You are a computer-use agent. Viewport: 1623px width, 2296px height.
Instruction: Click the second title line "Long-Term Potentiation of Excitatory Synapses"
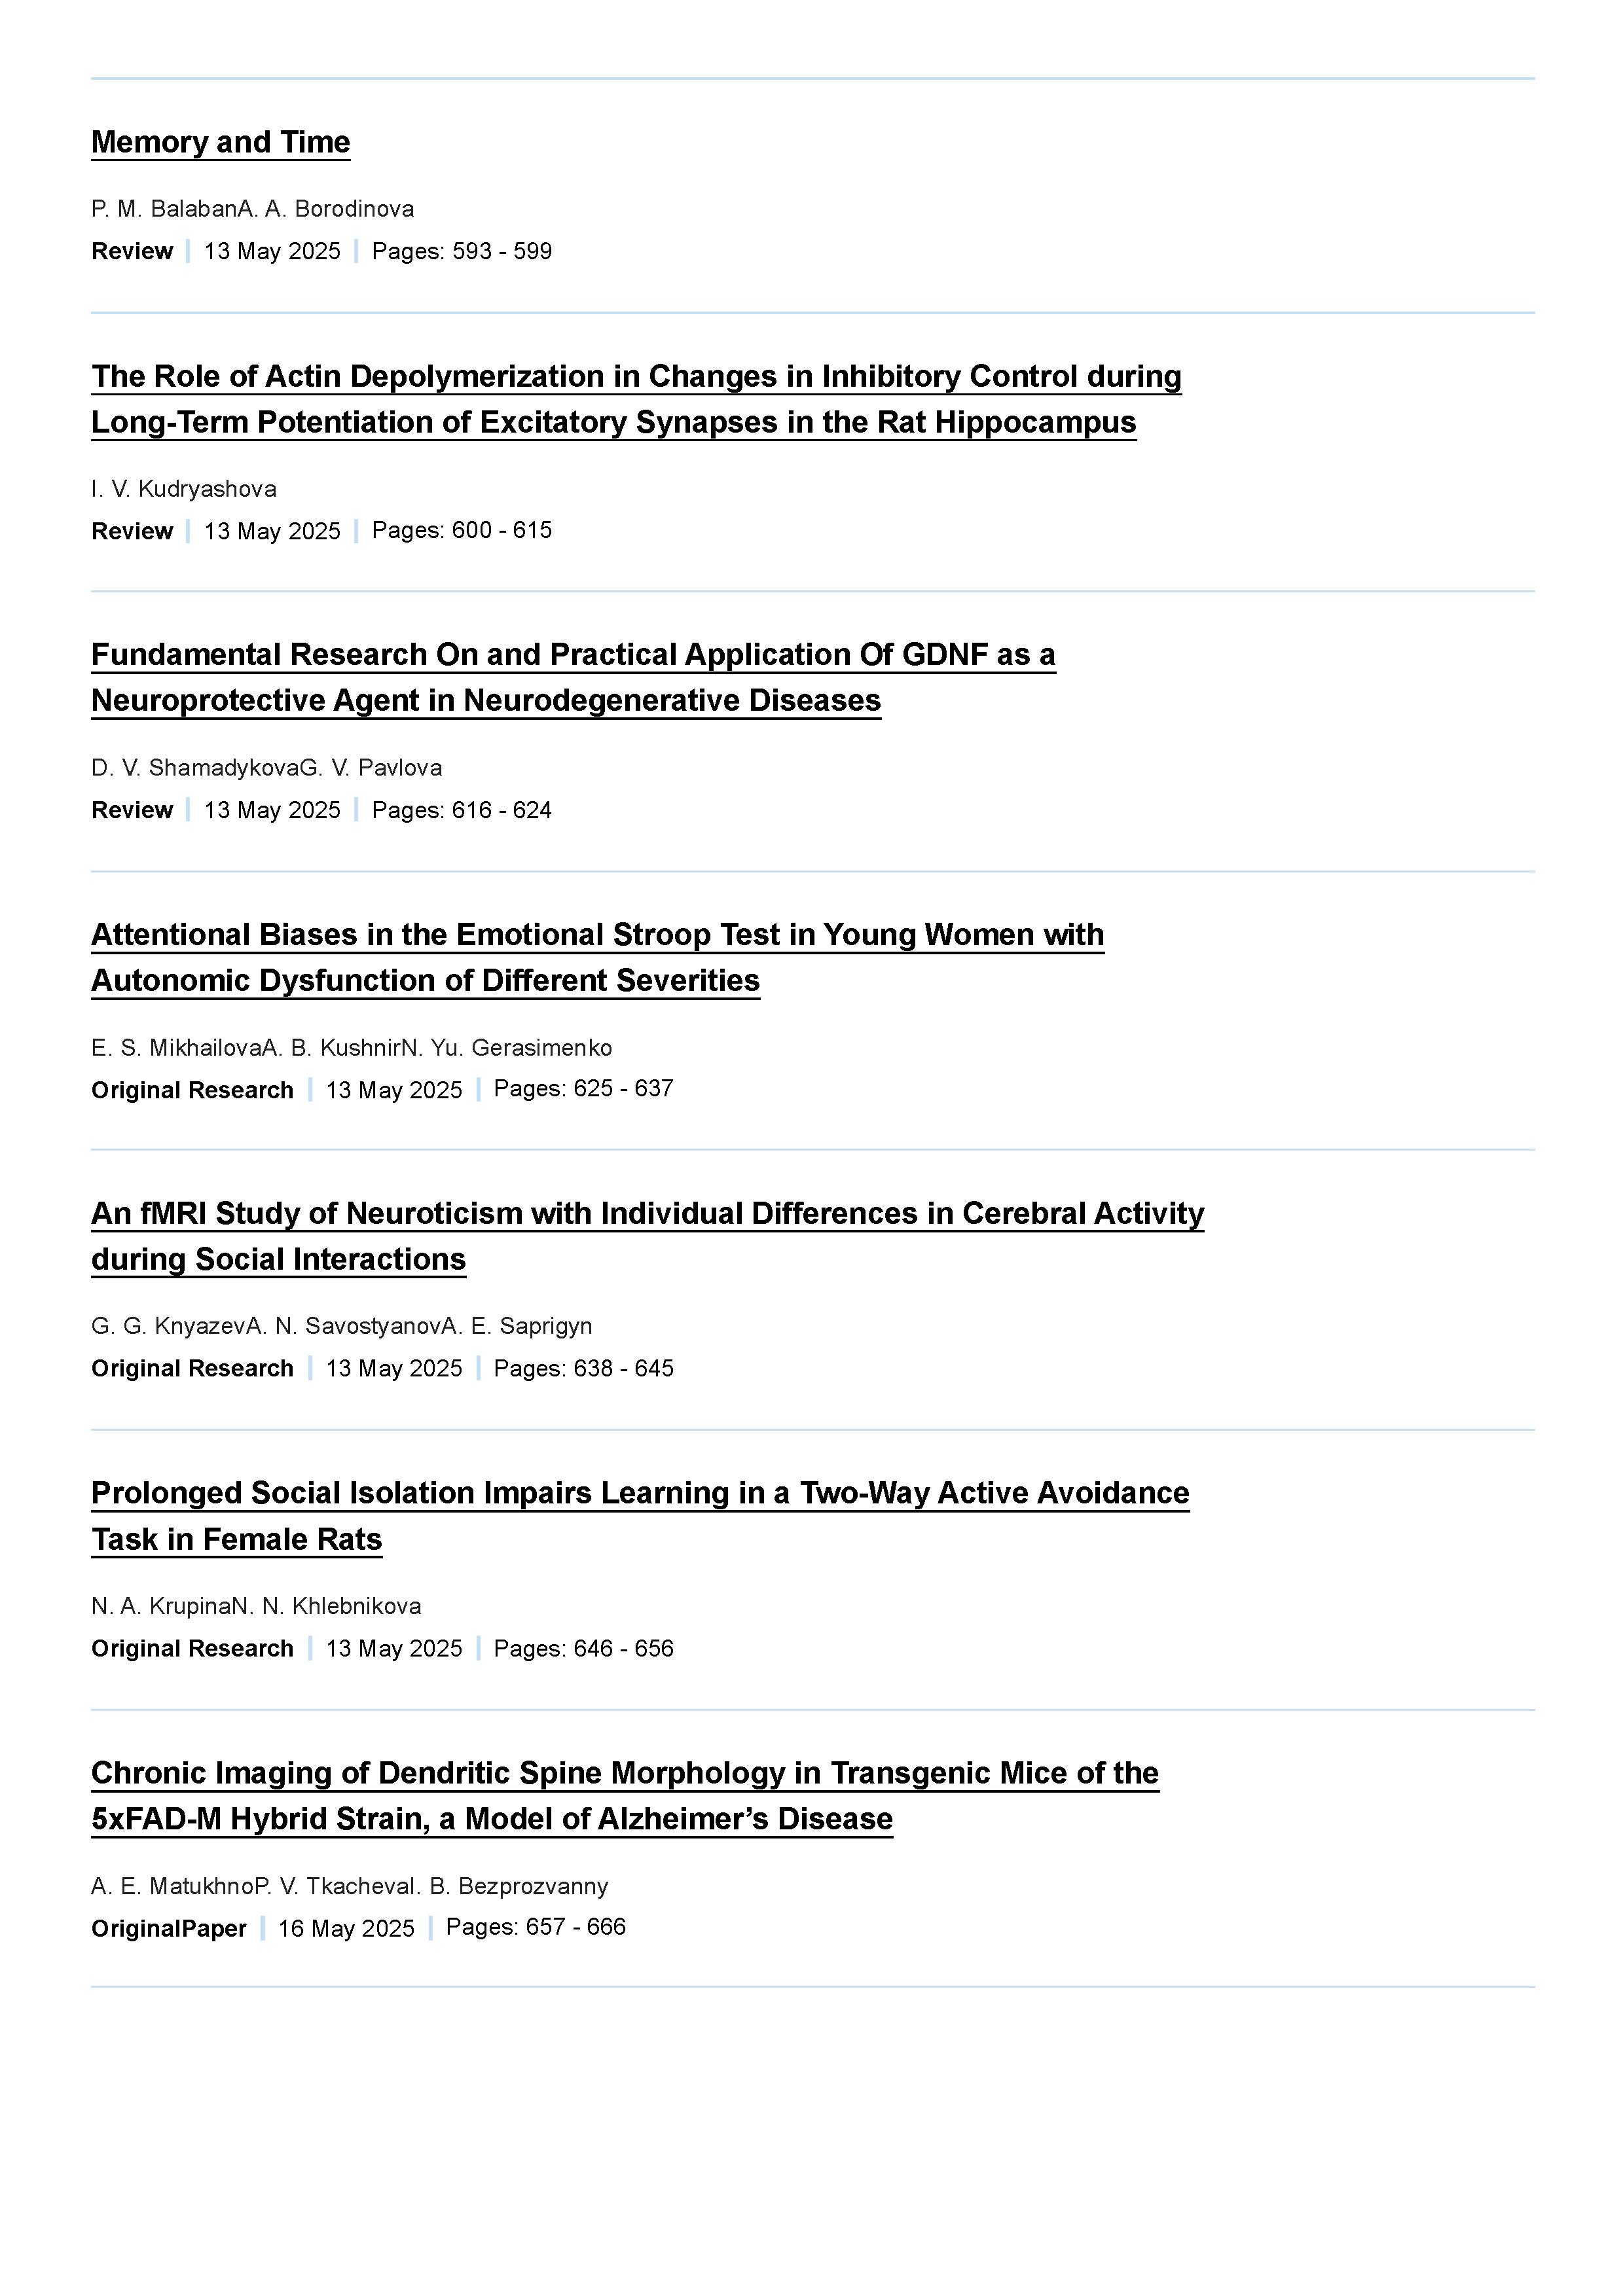pyautogui.click(x=613, y=422)
